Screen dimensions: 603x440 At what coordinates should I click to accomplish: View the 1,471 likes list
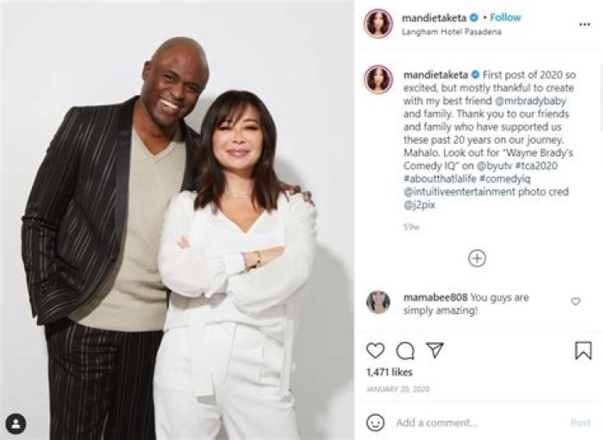click(x=389, y=372)
